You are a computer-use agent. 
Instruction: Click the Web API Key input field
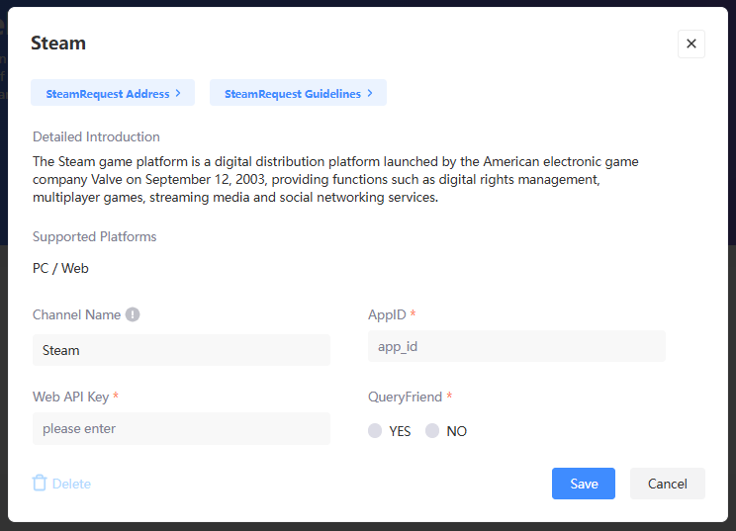[181, 428]
